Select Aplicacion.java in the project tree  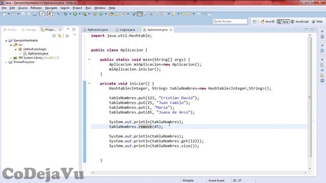tap(38, 53)
